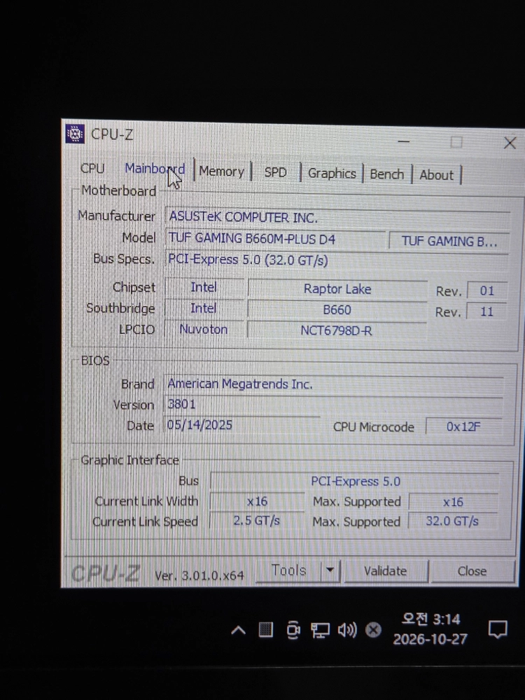Click the BIOS date 05/14/2025 field
The height and width of the screenshot is (700, 525).
[242, 425]
